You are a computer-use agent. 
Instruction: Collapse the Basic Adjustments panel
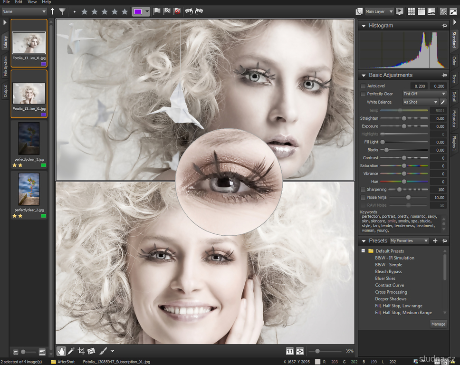pyautogui.click(x=364, y=75)
